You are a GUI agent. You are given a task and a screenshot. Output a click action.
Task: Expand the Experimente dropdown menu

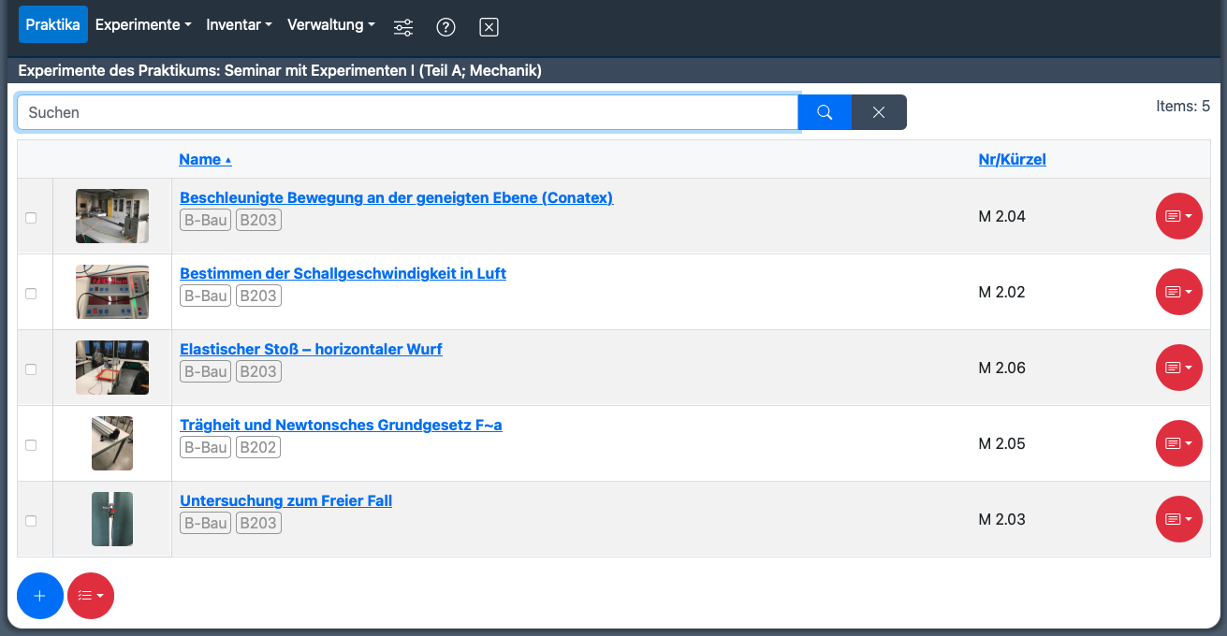143,25
